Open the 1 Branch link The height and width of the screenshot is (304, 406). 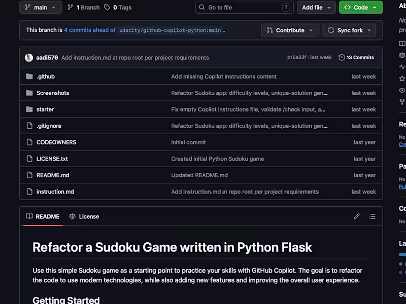(83, 8)
